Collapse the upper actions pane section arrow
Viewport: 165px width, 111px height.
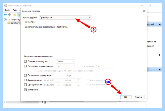point(160,24)
